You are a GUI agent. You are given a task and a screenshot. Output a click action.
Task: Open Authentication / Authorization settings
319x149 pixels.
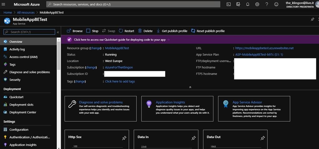[28, 137]
